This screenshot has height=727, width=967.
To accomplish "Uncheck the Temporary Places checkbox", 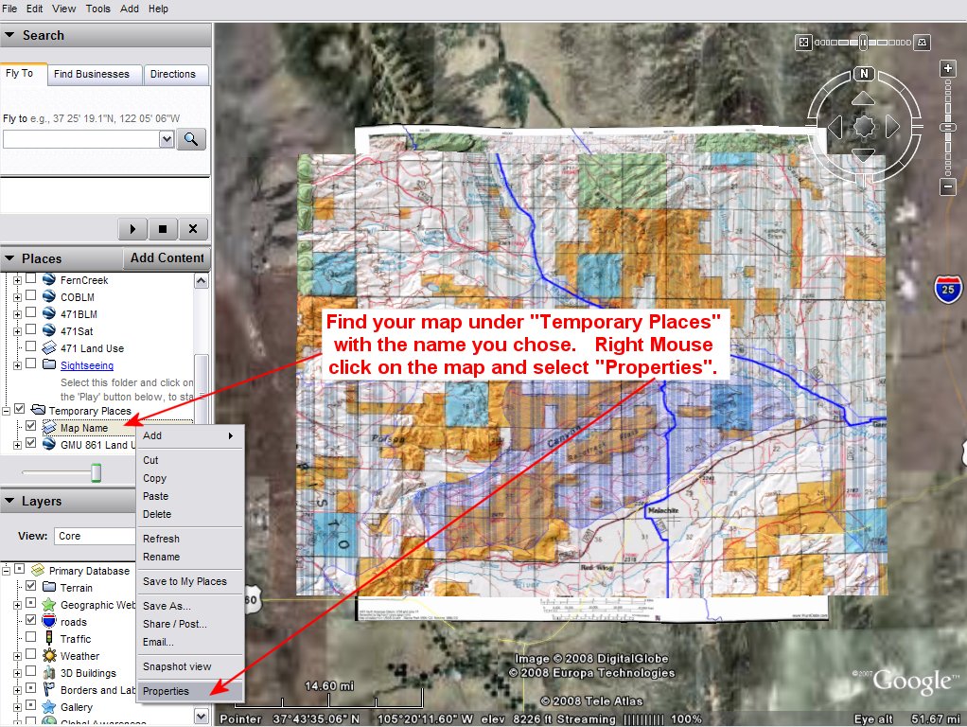I will 20,409.
